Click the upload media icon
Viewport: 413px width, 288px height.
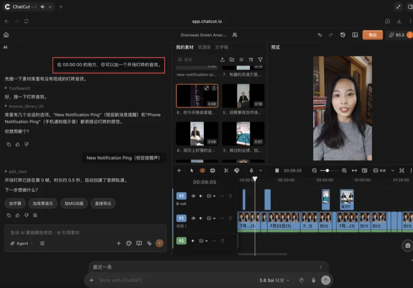pos(222,60)
